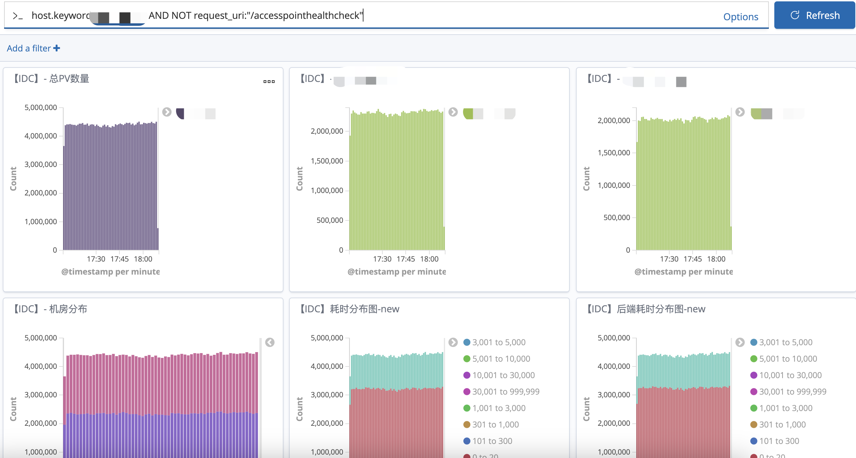Select '1,001 to 3,000' legend in 后端耗时分布图-new

click(x=782, y=408)
